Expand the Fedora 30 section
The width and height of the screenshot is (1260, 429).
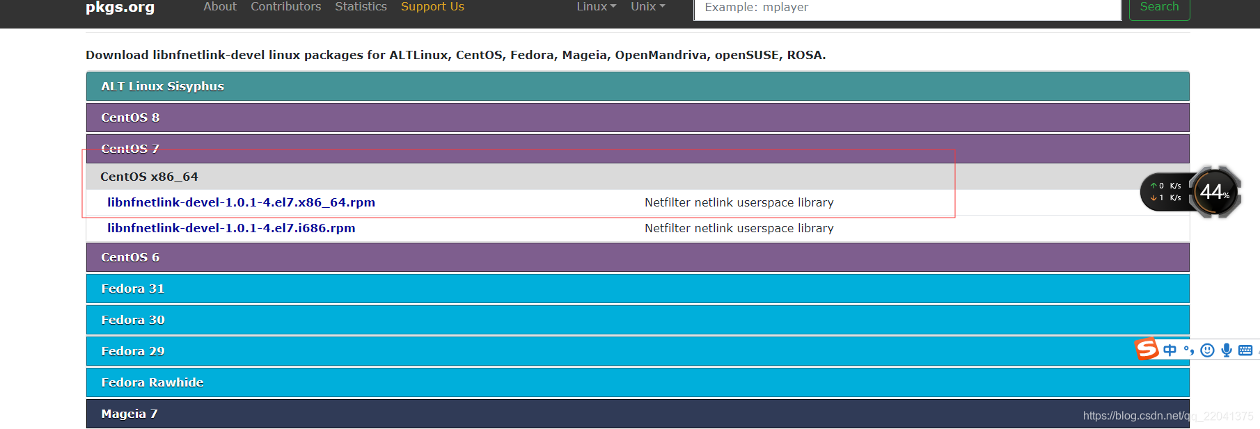click(x=638, y=320)
